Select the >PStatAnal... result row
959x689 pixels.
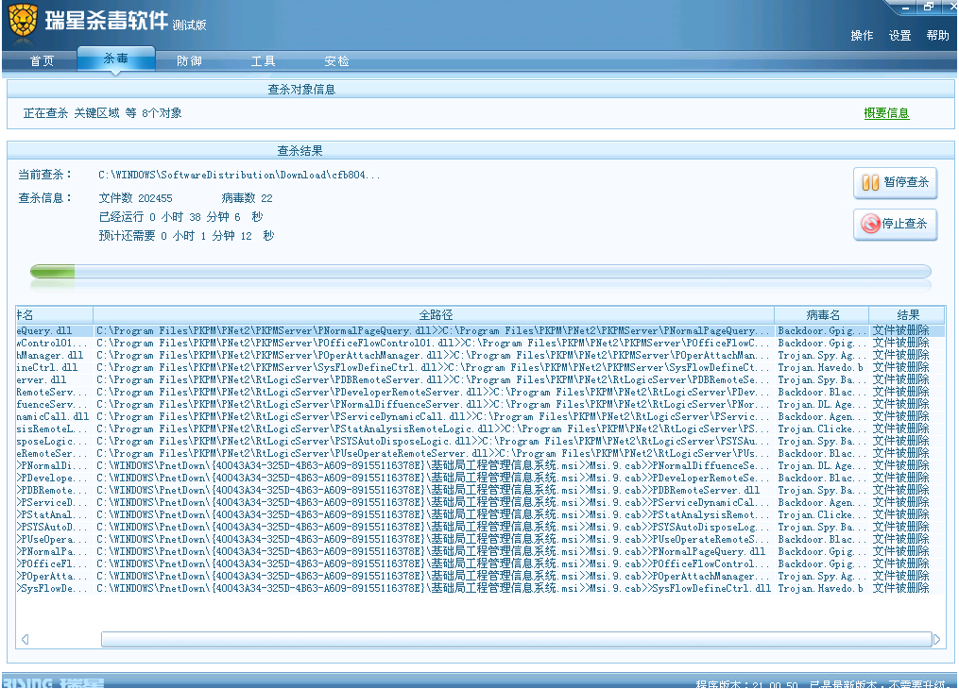tap(481, 515)
